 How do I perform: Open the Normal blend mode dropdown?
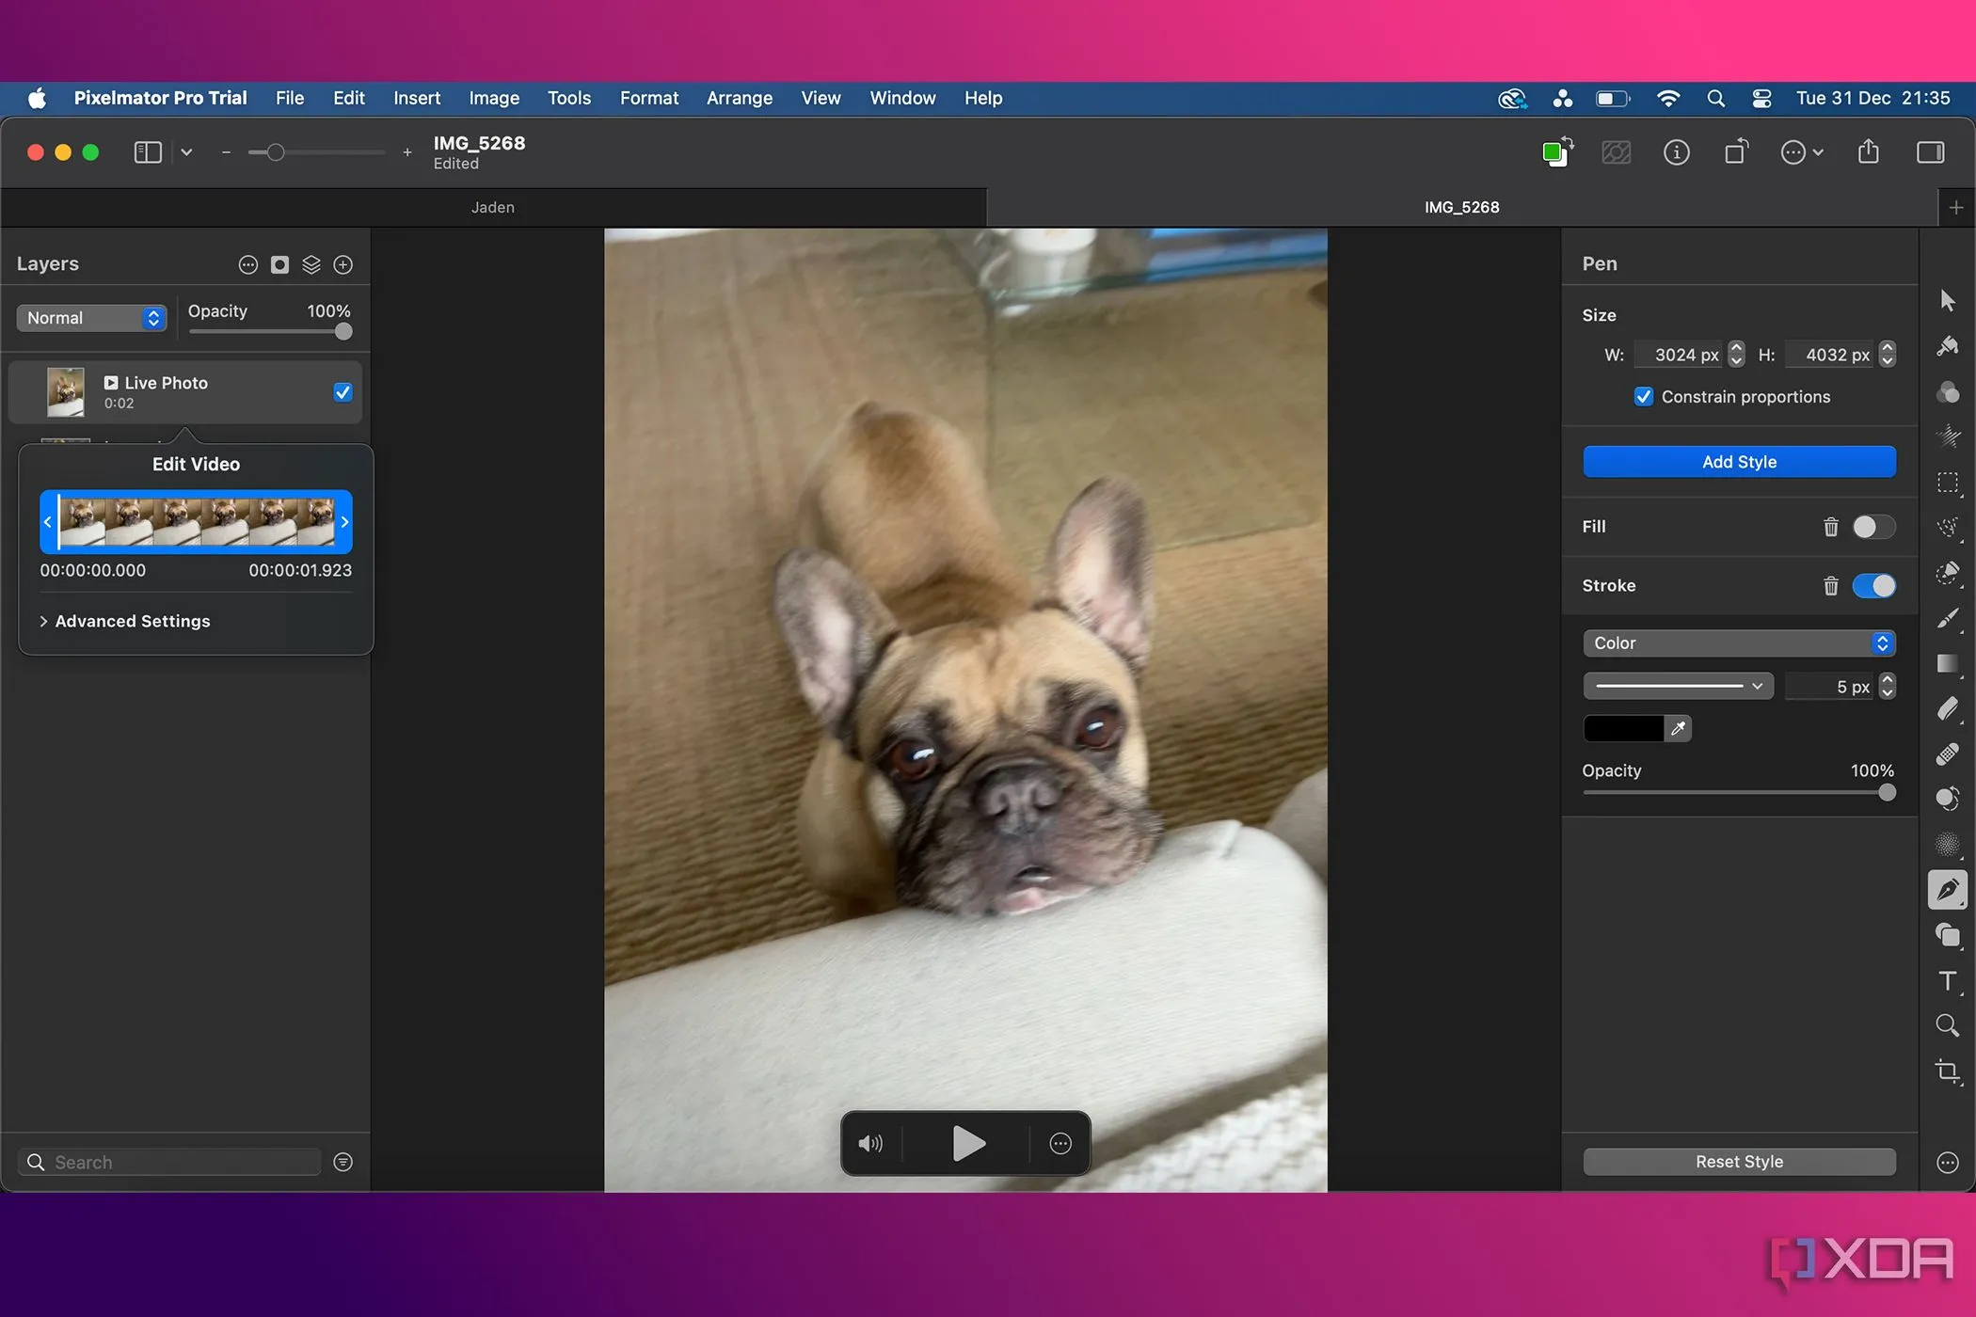point(91,318)
